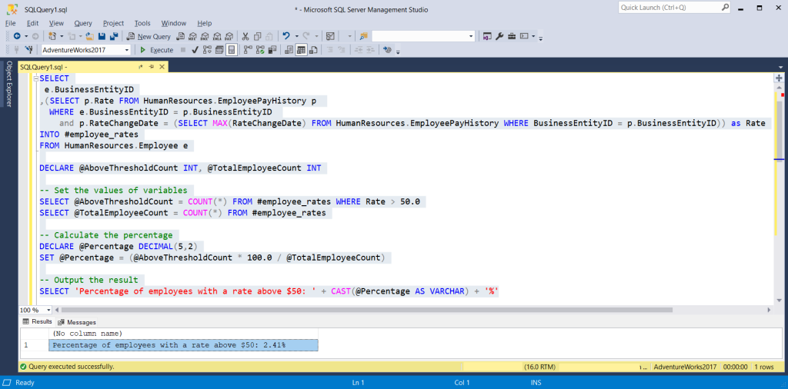The image size is (788, 389).
Task: Expand the Object Explorer side panel
Action: click(8, 84)
